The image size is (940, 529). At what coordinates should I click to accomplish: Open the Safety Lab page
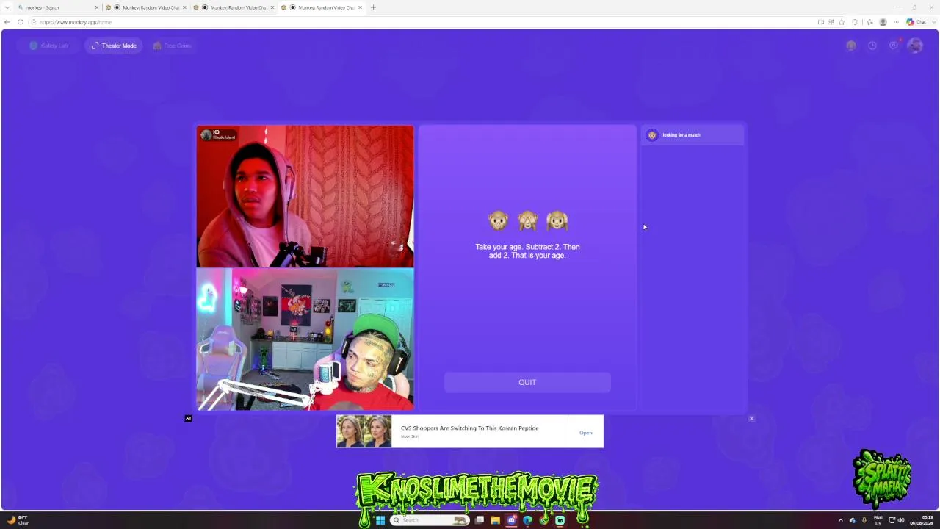(x=48, y=46)
